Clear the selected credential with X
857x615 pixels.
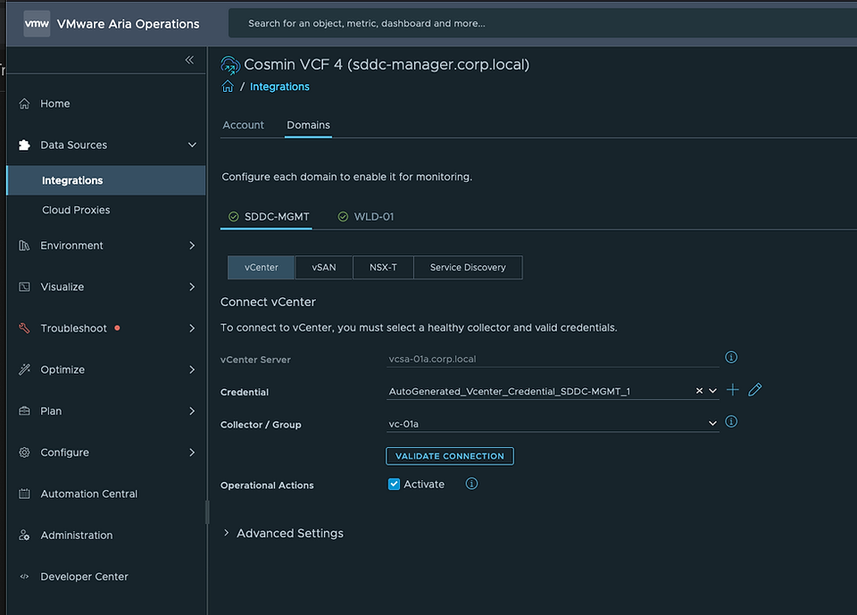(699, 391)
